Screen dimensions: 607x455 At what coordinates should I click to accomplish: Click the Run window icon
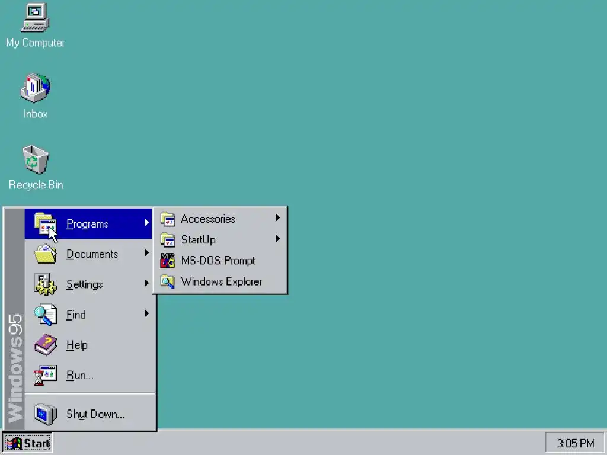pyautogui.click(x=45, y=375)
